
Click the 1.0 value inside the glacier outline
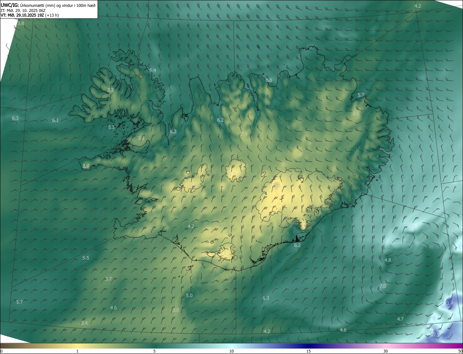coord(233,174)
